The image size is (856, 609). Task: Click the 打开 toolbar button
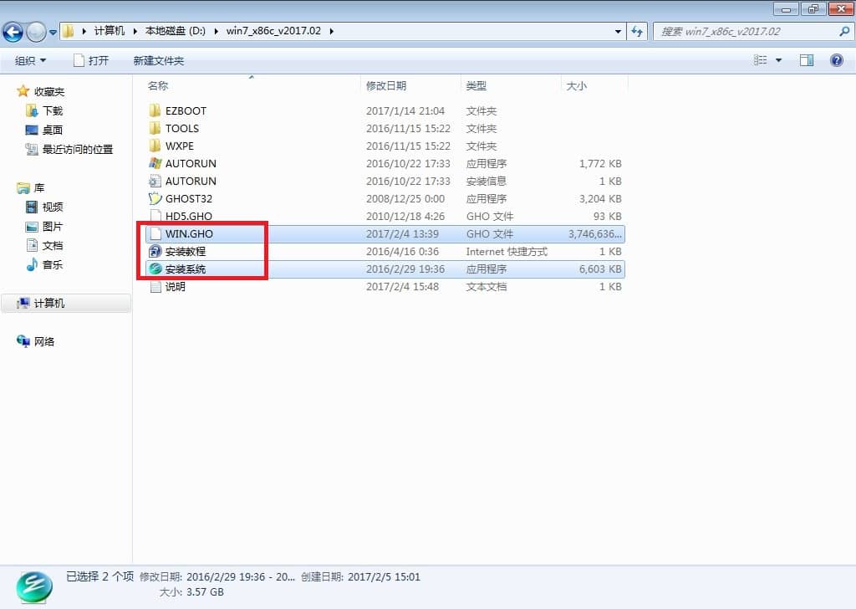pos(91,60)
